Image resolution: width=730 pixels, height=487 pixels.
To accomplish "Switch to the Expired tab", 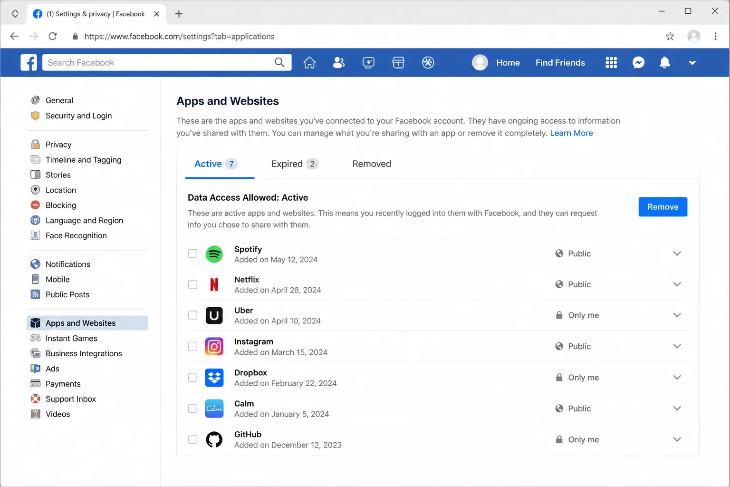I will pos(295,164).
